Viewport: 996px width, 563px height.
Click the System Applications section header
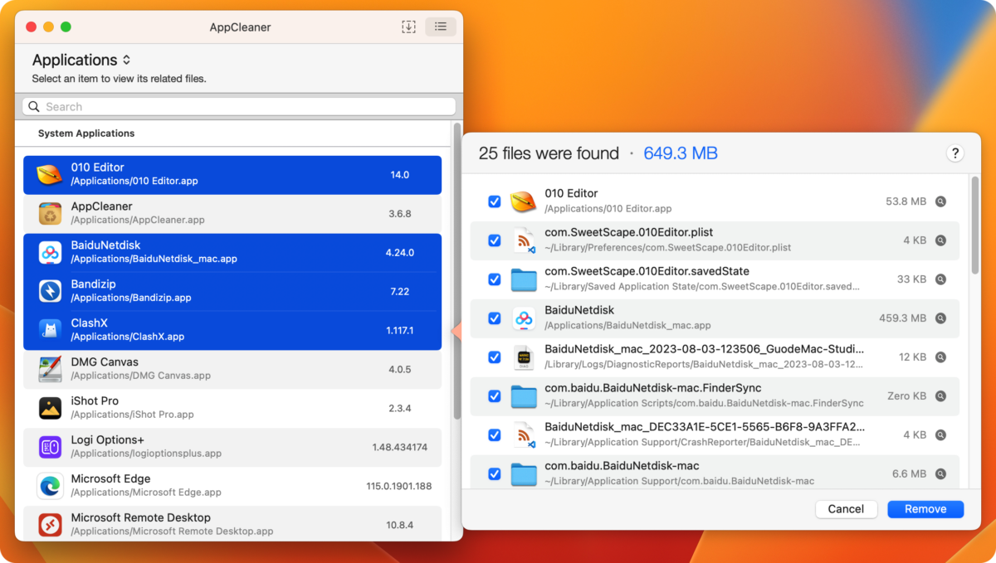click(86, 133)
